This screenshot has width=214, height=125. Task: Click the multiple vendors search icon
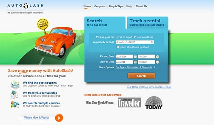tap(15, 105)
